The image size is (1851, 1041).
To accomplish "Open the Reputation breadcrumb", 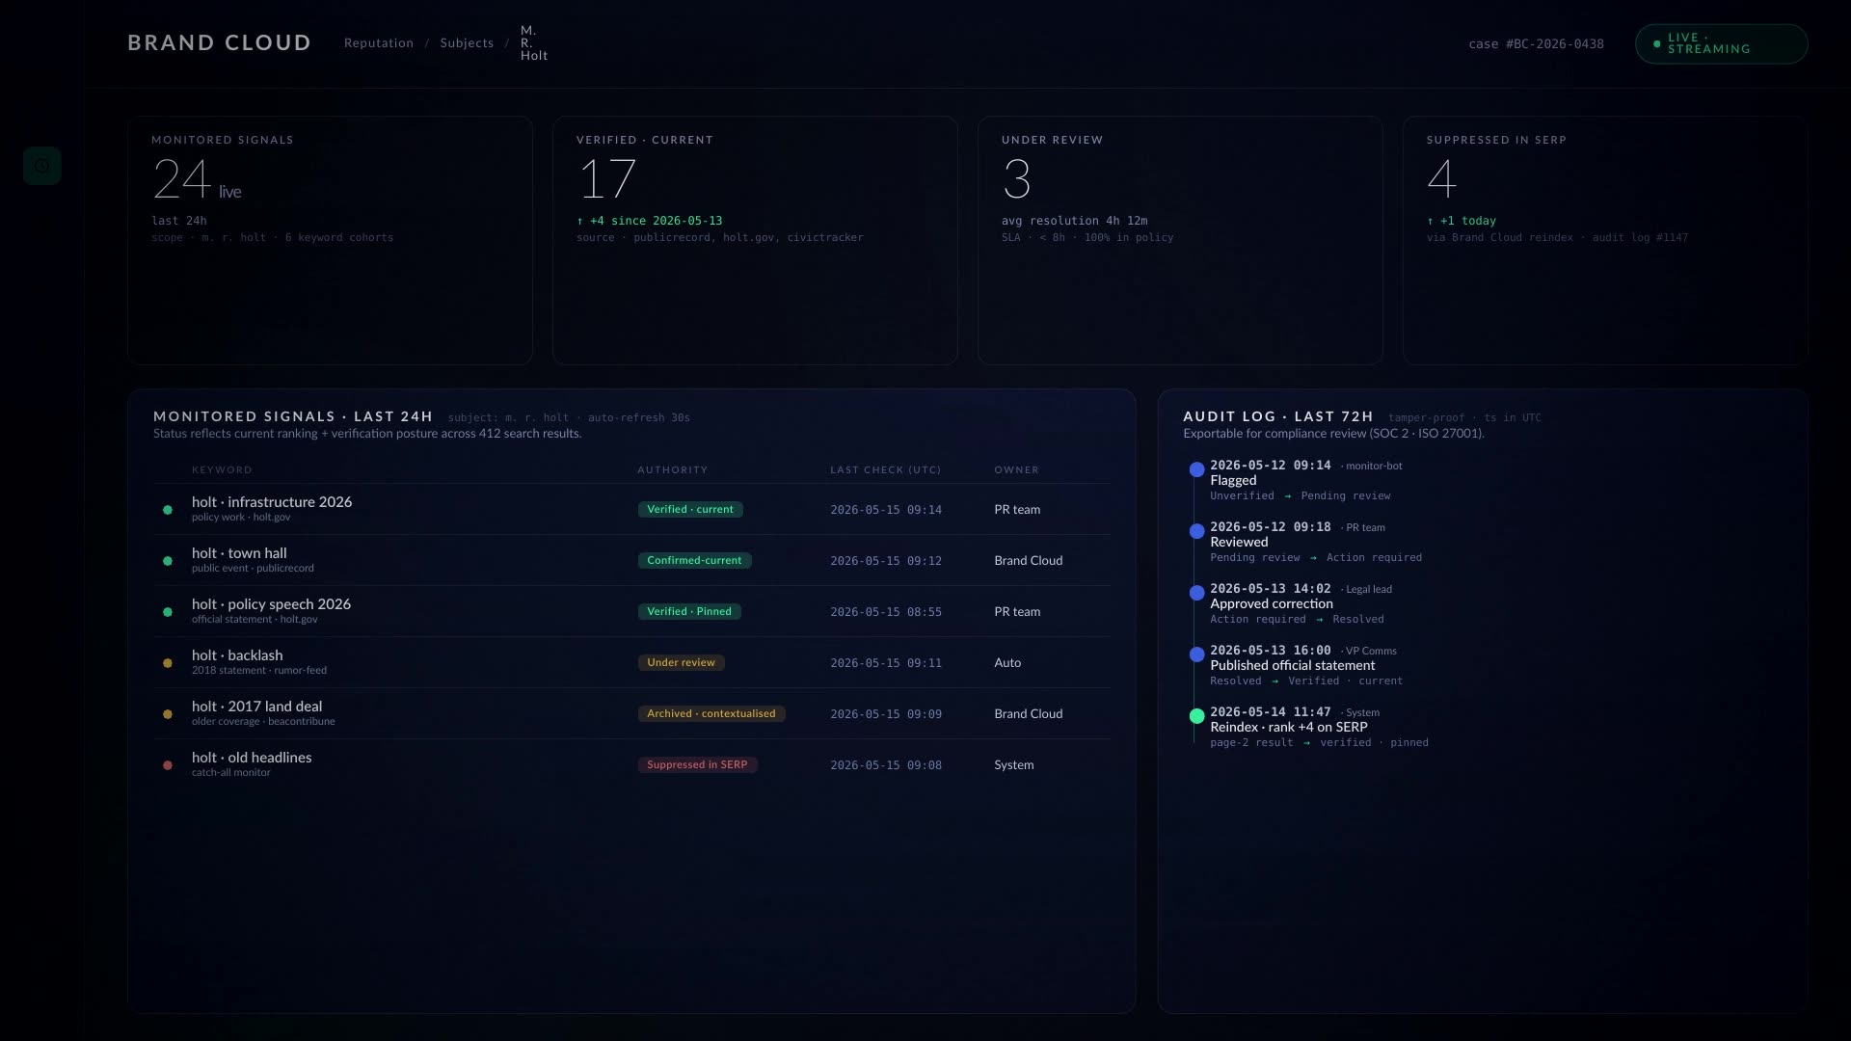I will tap(379, 43).
